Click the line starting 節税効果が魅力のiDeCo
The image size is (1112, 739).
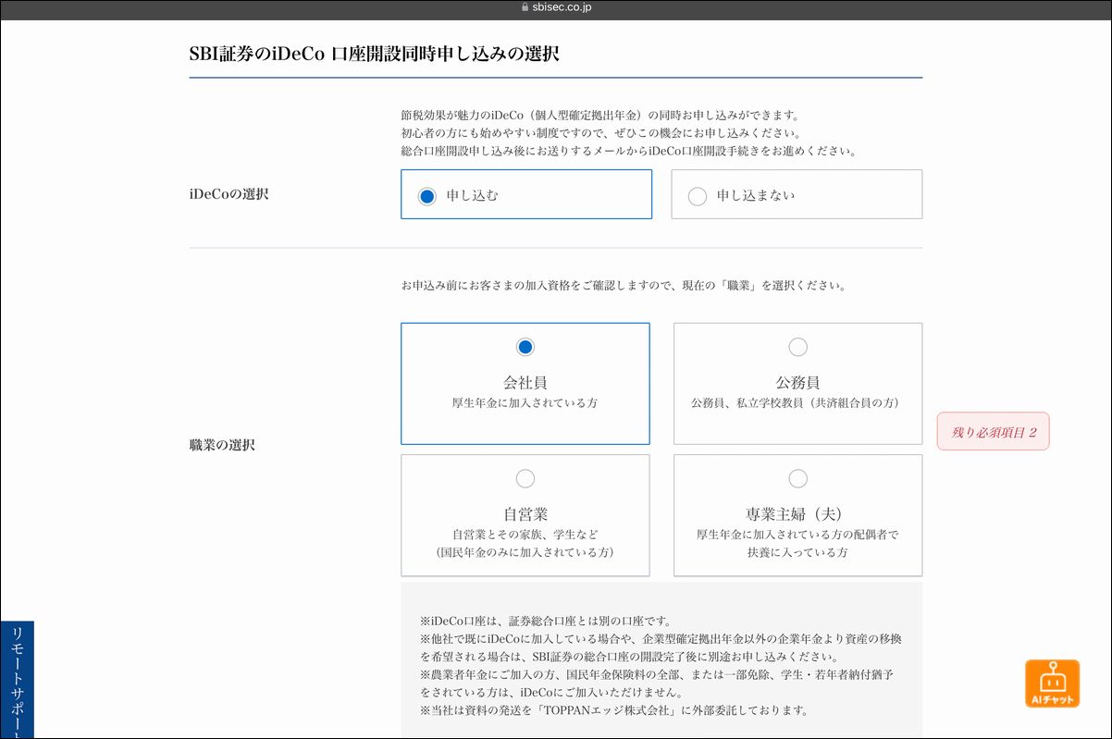599,116
